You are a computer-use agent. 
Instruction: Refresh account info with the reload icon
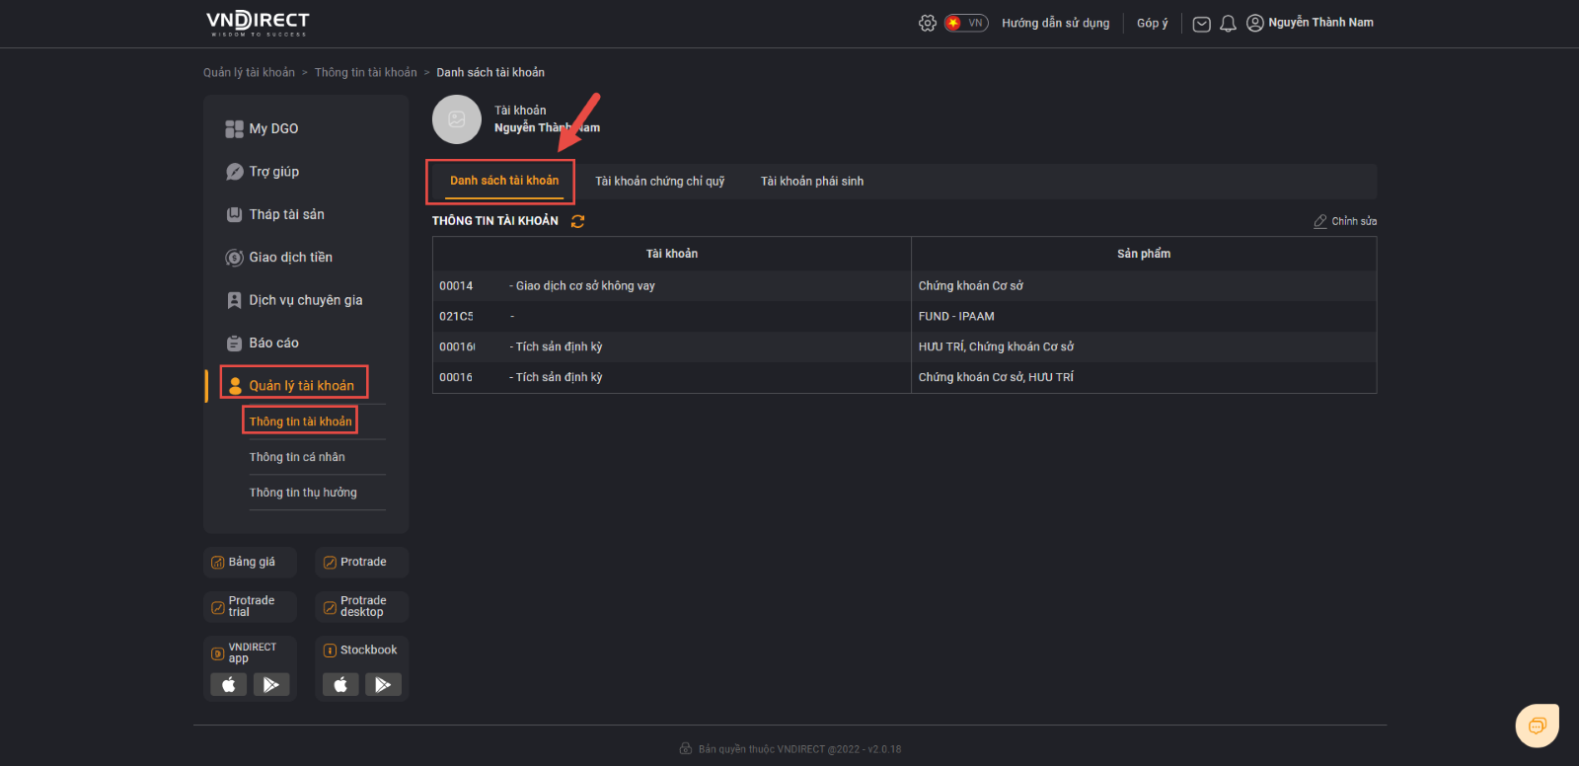577,221
